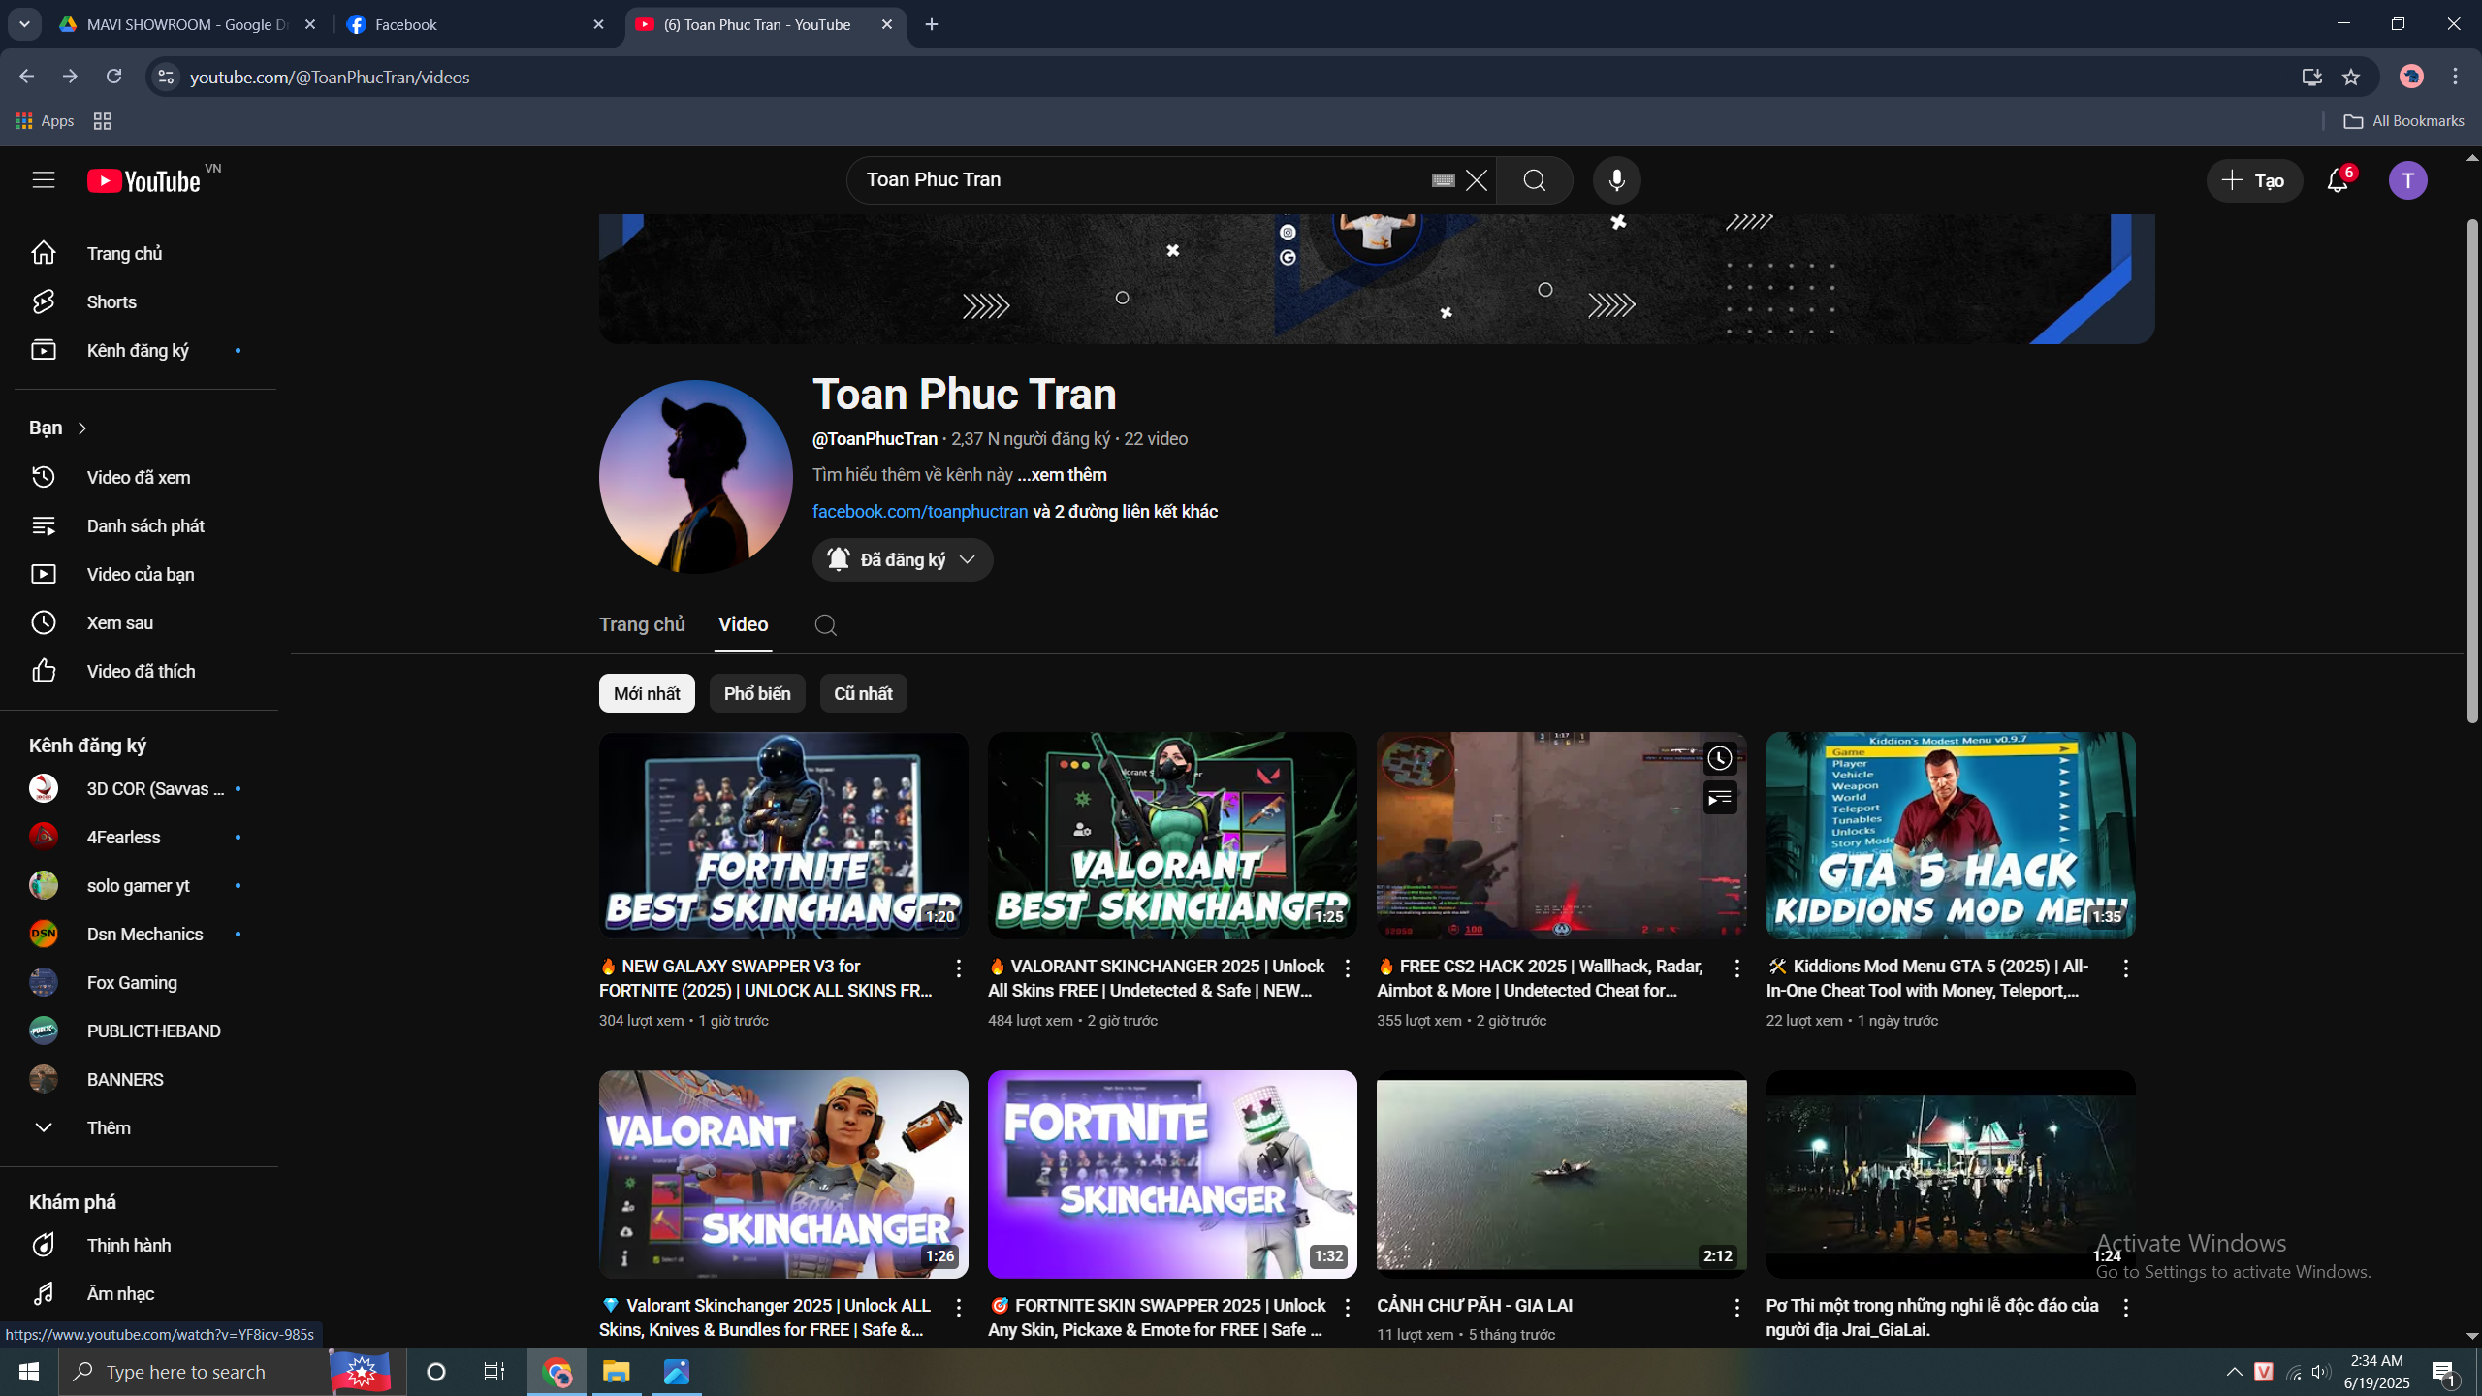
Task: Open Shorts from the sidebar
Action: click(111, 301)
